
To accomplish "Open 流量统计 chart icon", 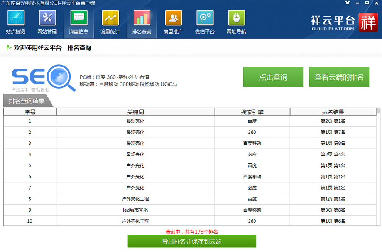I will [110, 18].
